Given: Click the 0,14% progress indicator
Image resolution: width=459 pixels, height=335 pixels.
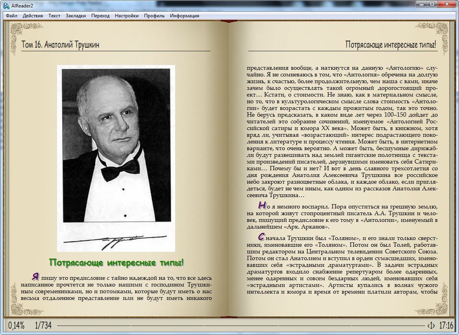Looking at the screenshot, I should 16,325.
